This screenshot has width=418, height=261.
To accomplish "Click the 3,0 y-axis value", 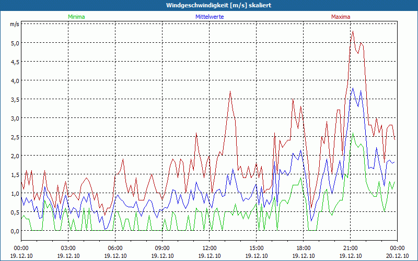I will click(15, 118).
